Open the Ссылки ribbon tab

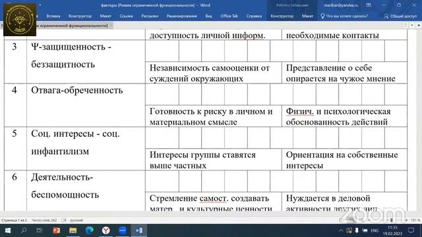pos(126,16)
